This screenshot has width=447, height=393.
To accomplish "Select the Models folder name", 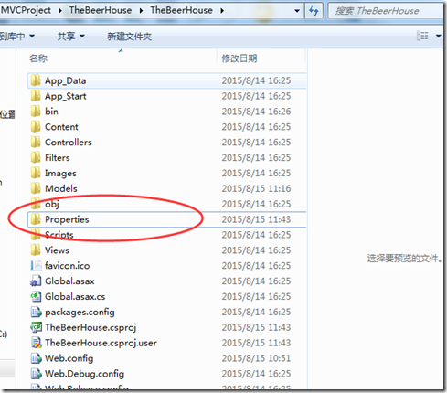I will [x=61, y=188].
